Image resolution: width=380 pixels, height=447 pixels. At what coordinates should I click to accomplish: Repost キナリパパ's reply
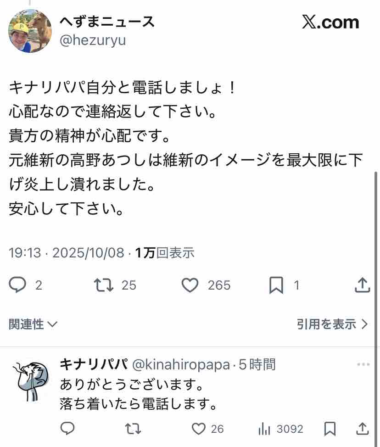133,429
